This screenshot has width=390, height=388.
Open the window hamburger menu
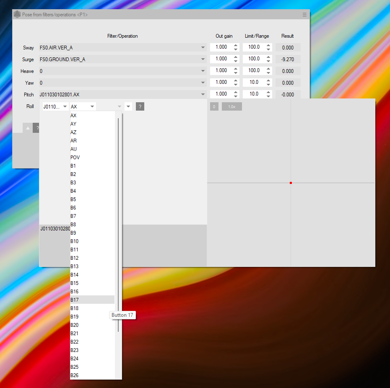tap(305, 15)
